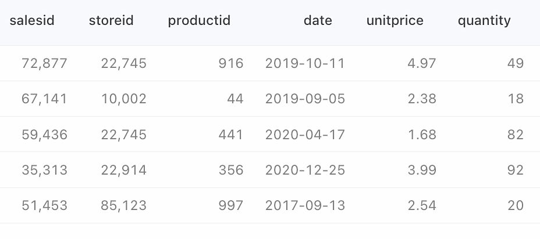Select salesid cell 72,877
This screenshot has height=239, width=540.
(44, 64)
